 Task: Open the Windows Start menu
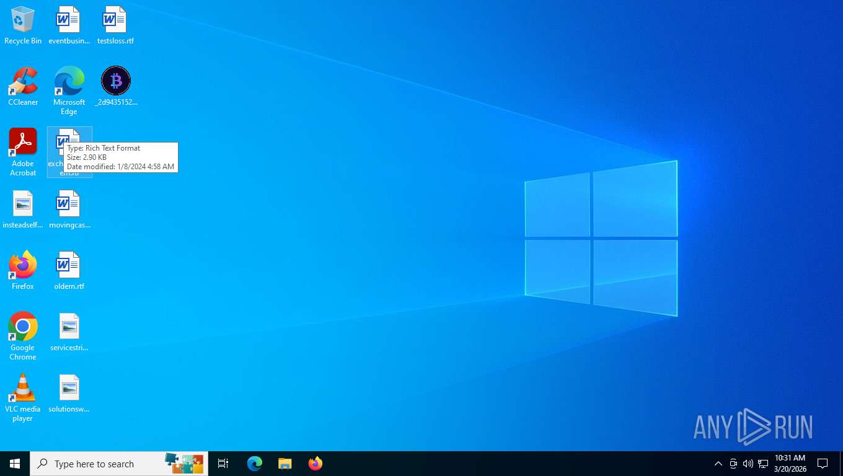(15, 464)
